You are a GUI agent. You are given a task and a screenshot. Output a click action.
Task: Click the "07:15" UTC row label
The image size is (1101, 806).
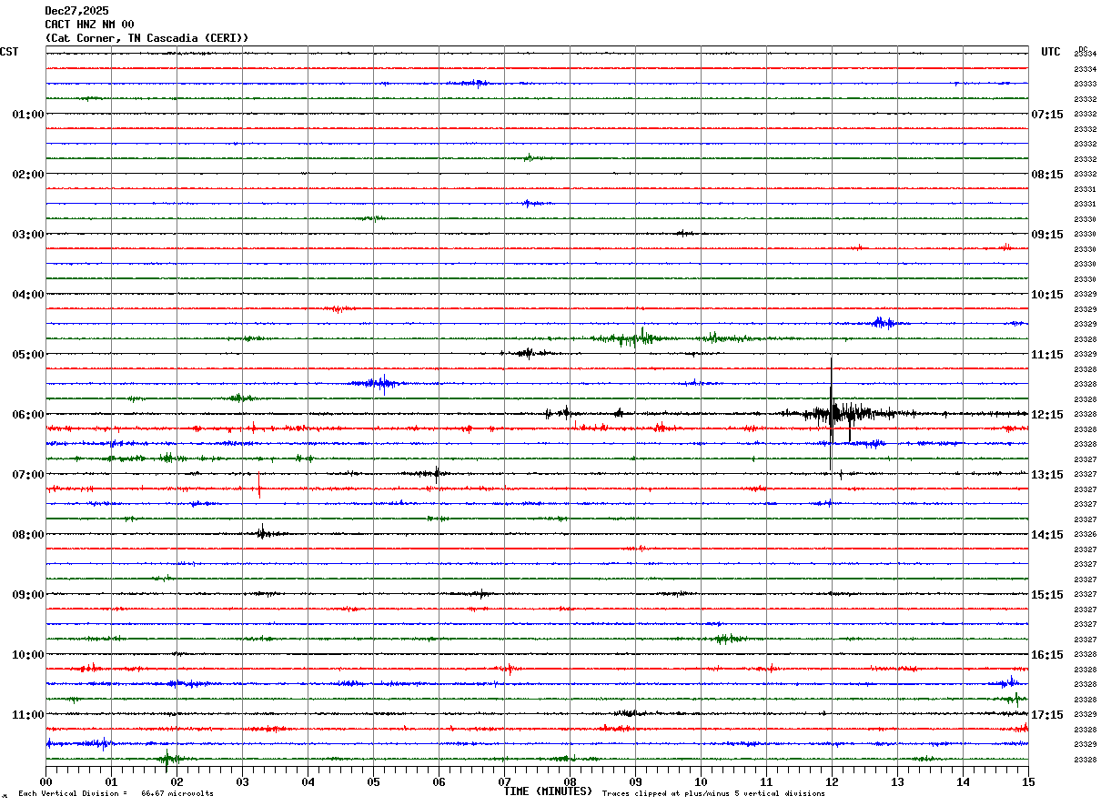click(x=1047, y=115)
